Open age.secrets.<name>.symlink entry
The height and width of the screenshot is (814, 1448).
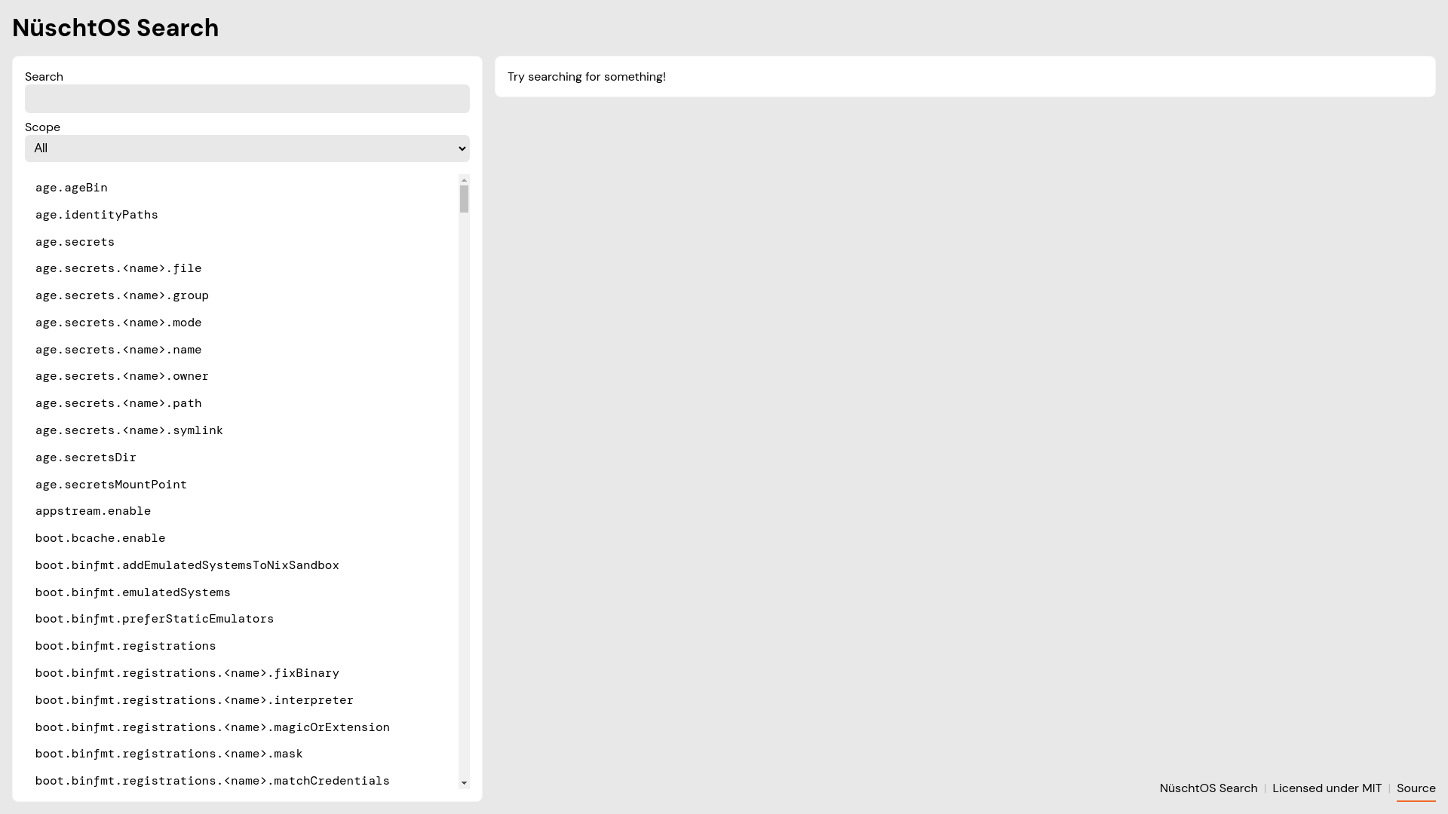pyautogui.click(x=241, y=430)
